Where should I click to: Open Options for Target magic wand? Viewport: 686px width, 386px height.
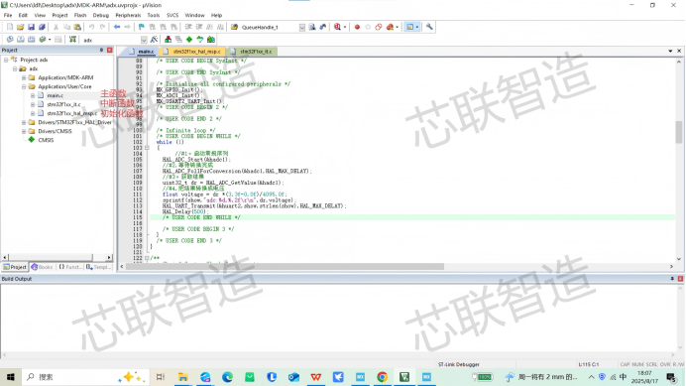(154, 40)
